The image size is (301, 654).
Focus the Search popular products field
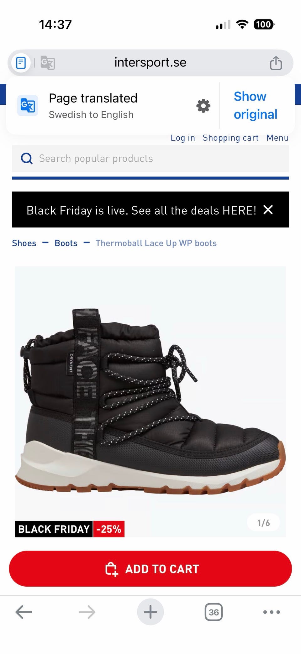(x=150, y=159)
